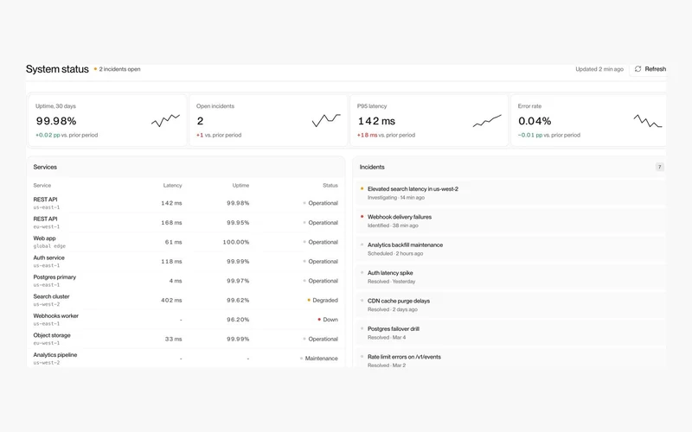Open the Analytics backfill maintenance incident
692x432 pixels.
click(x=510, y=249)
